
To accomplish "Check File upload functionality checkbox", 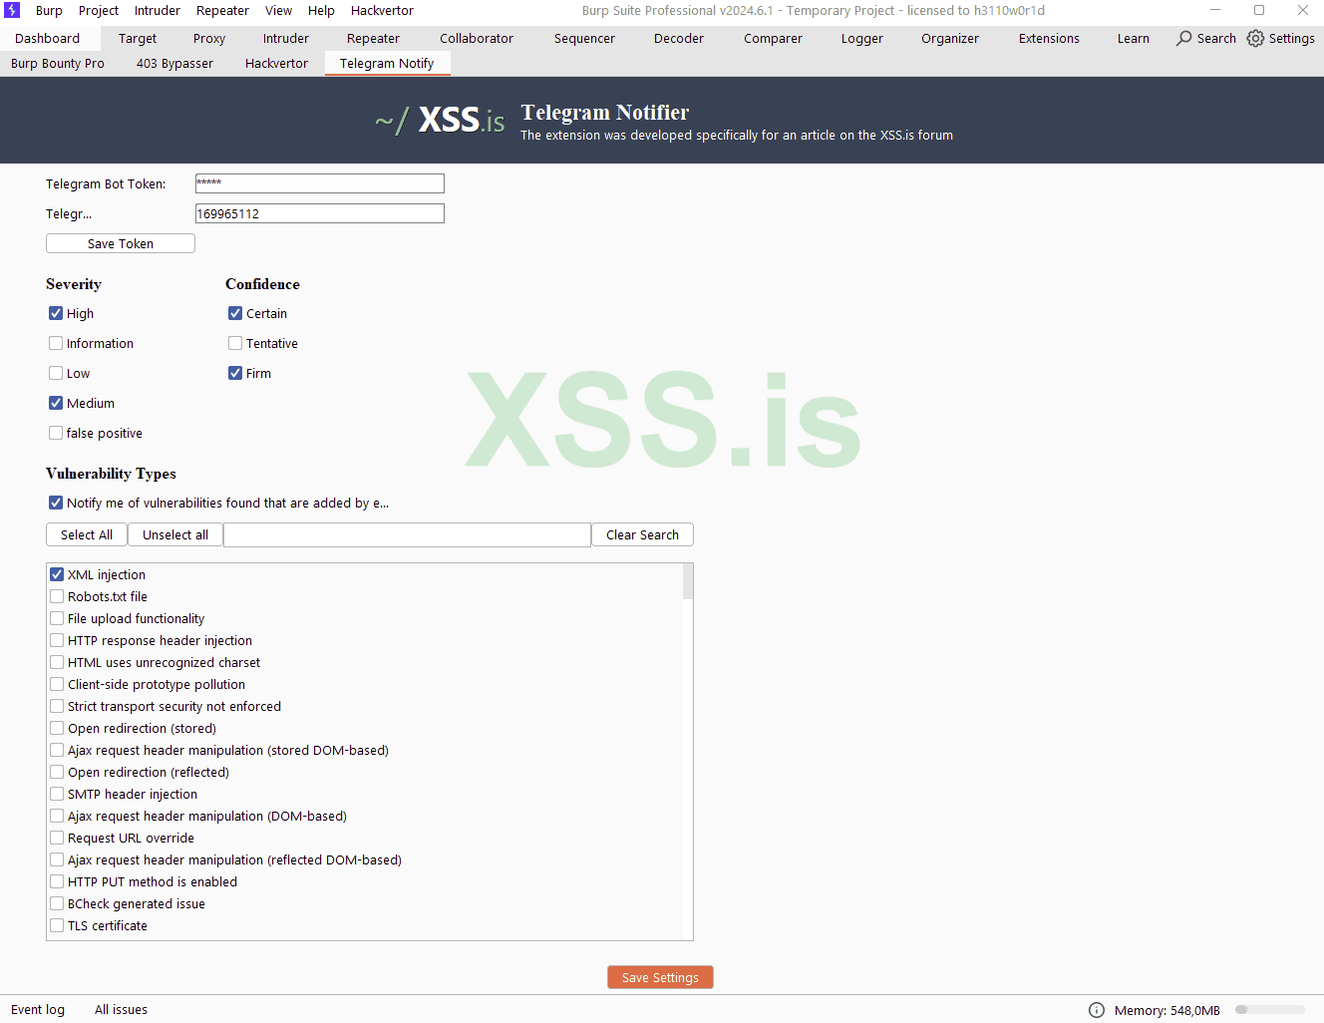I will (57, 618).
